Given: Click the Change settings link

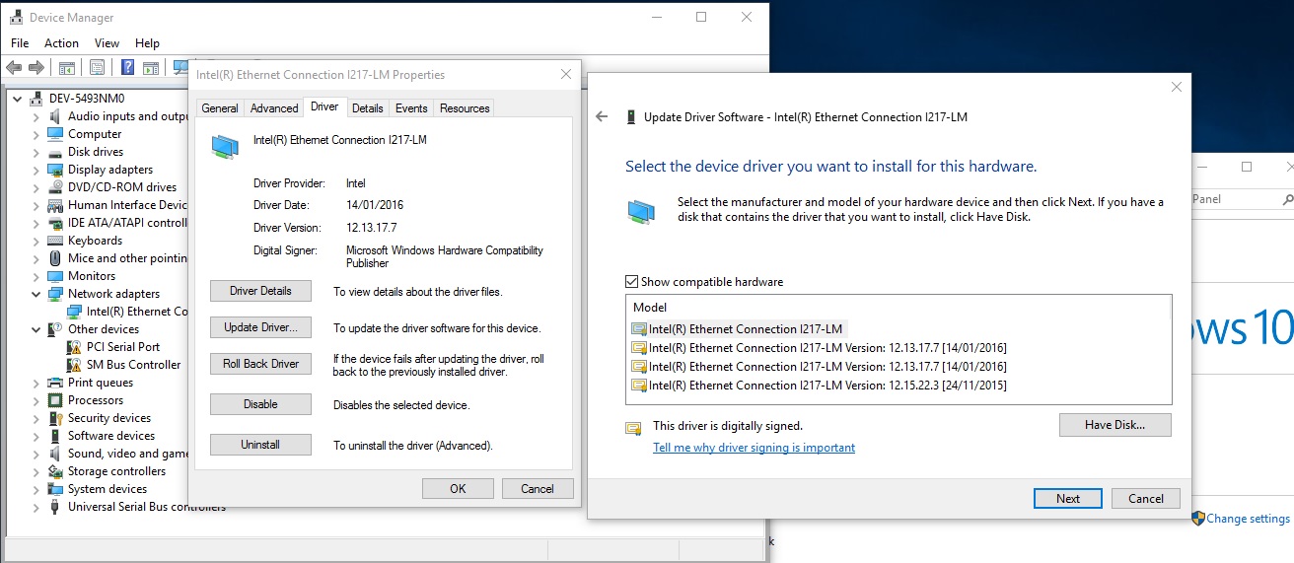Looking at the screenshot, I should pos(1248,519).
